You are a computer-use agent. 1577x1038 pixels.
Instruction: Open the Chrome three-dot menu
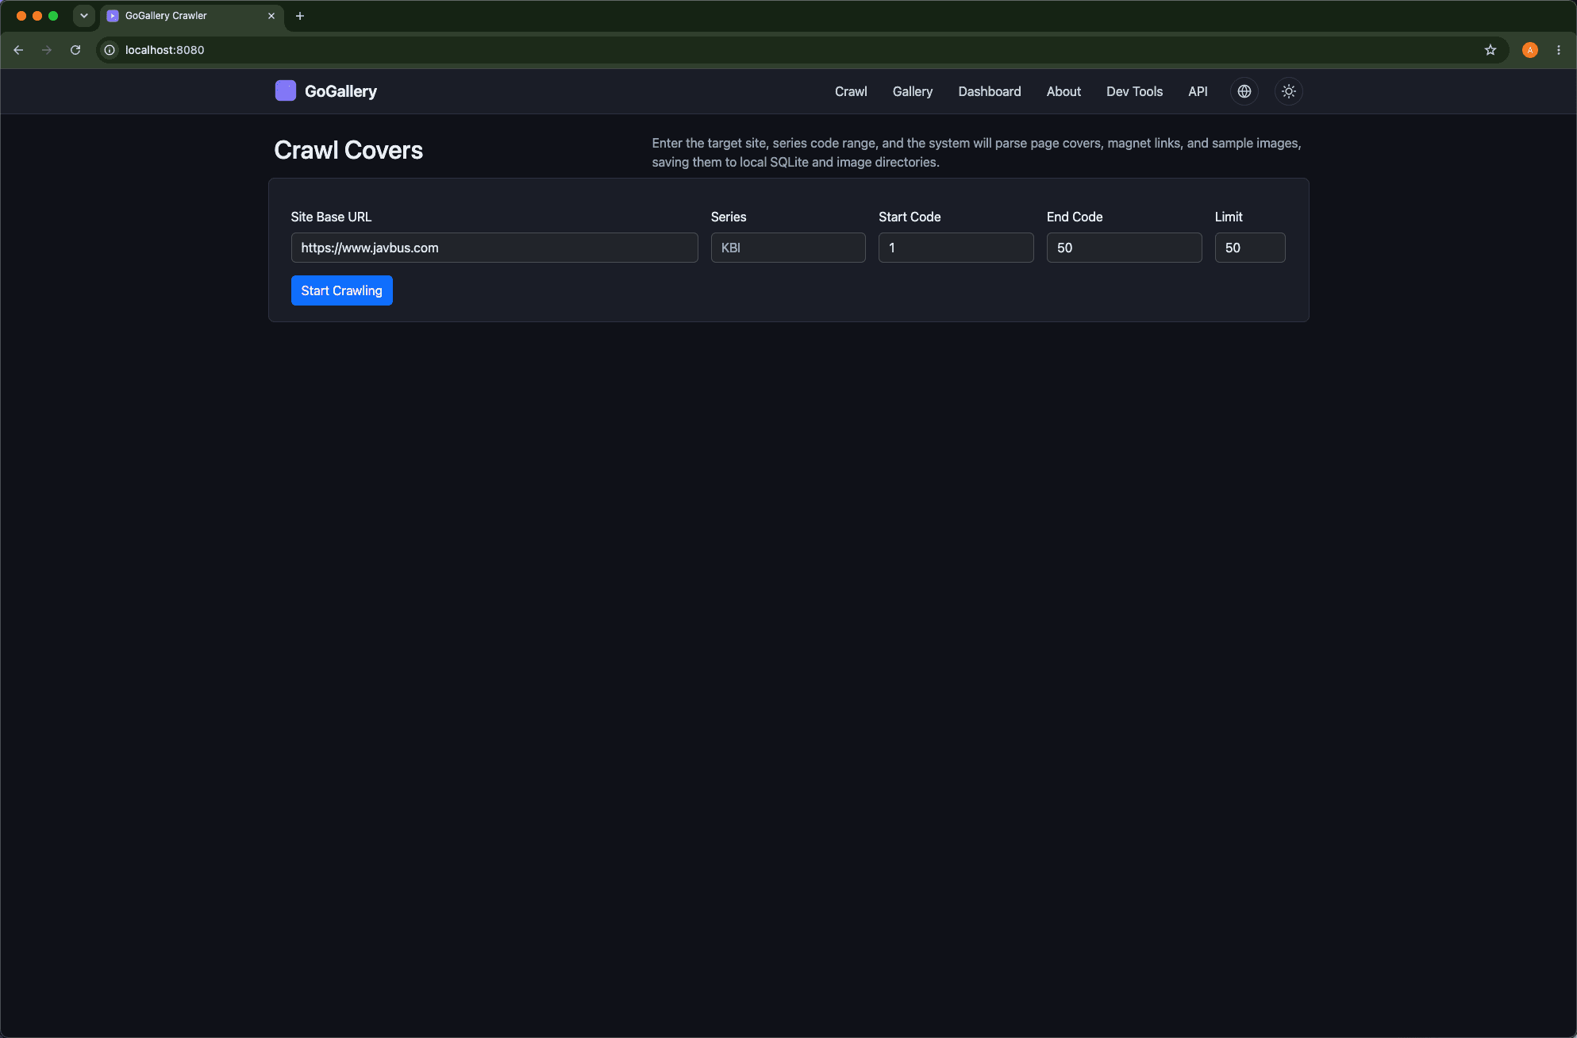1559,50
